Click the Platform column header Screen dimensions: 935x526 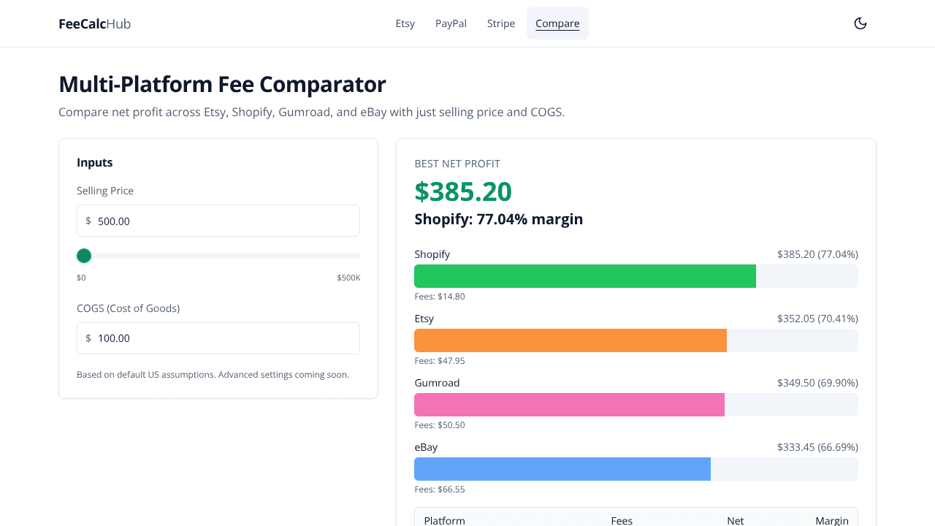444,521
